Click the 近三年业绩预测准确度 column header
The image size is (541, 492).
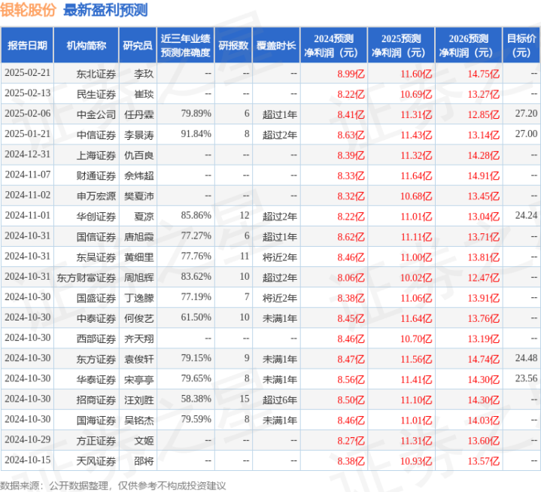186,45
